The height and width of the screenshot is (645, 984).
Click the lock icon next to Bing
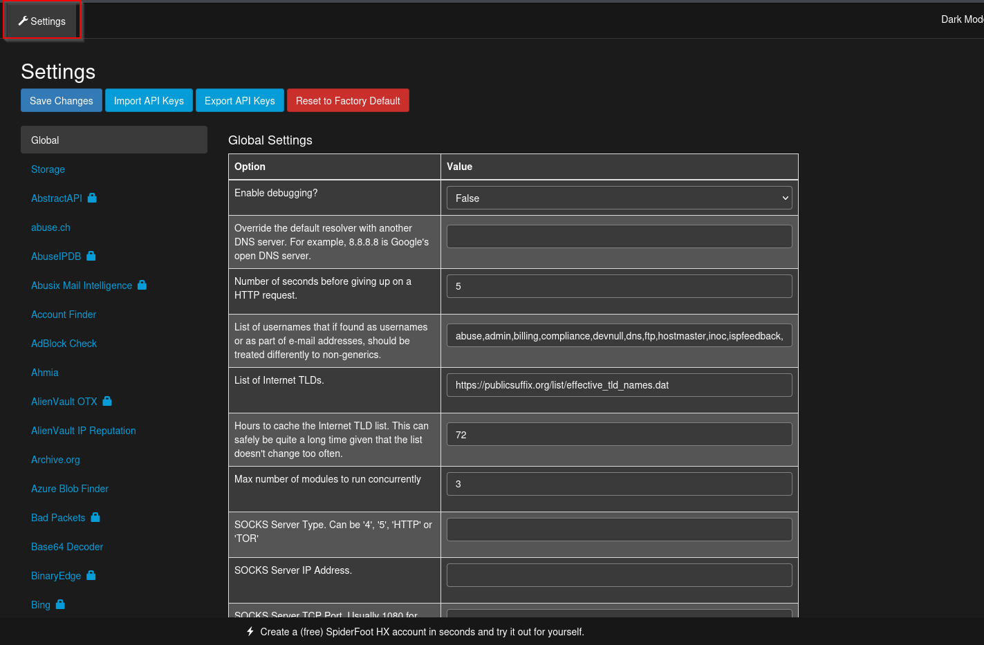point(60,604)
